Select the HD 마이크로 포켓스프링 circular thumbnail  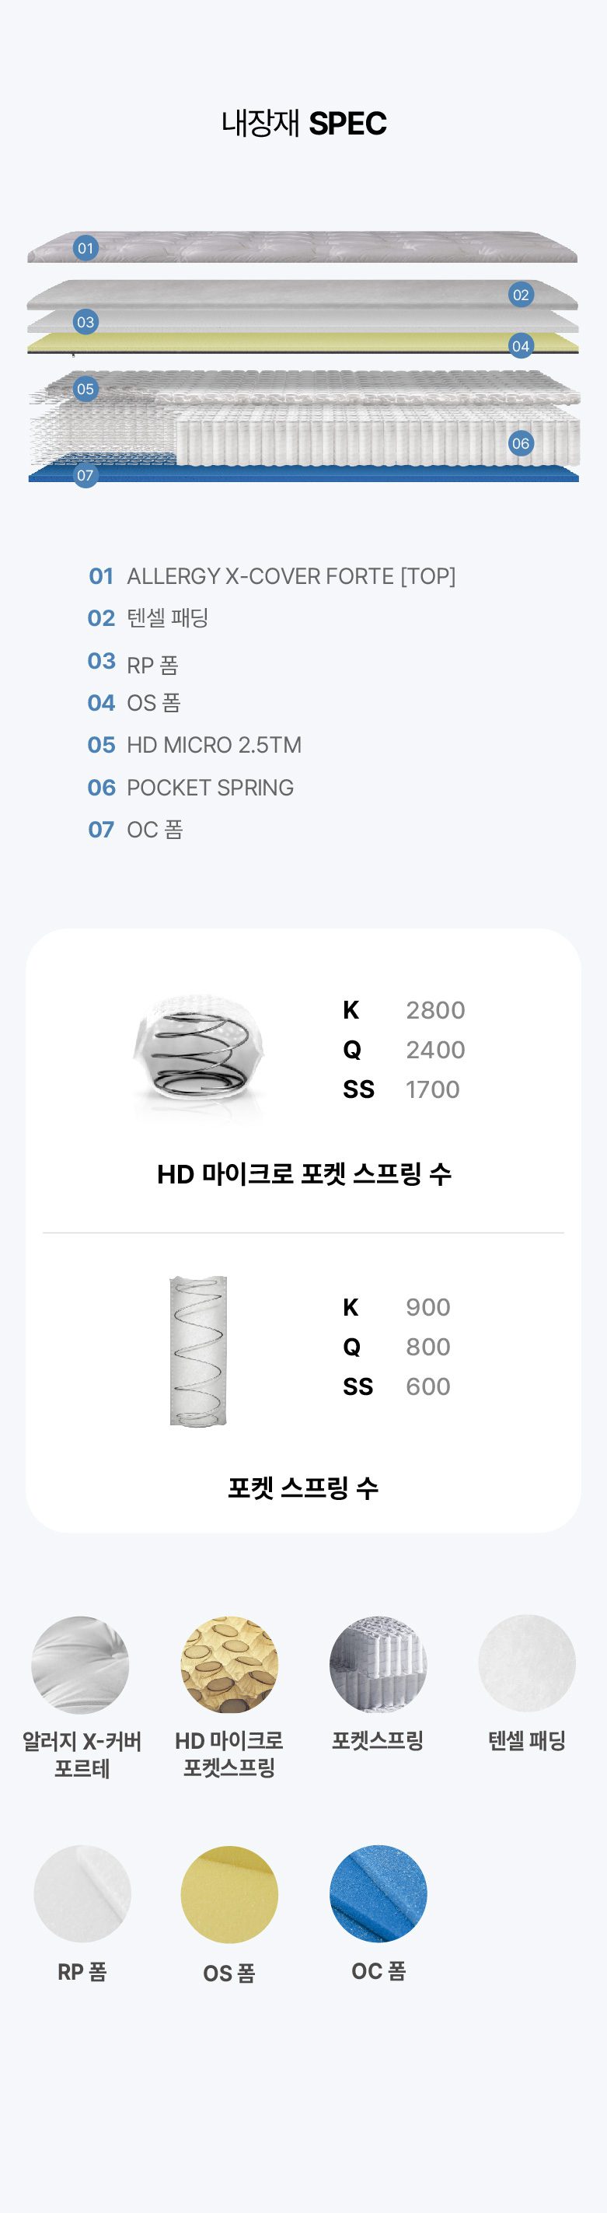(x=229, y=1665)
